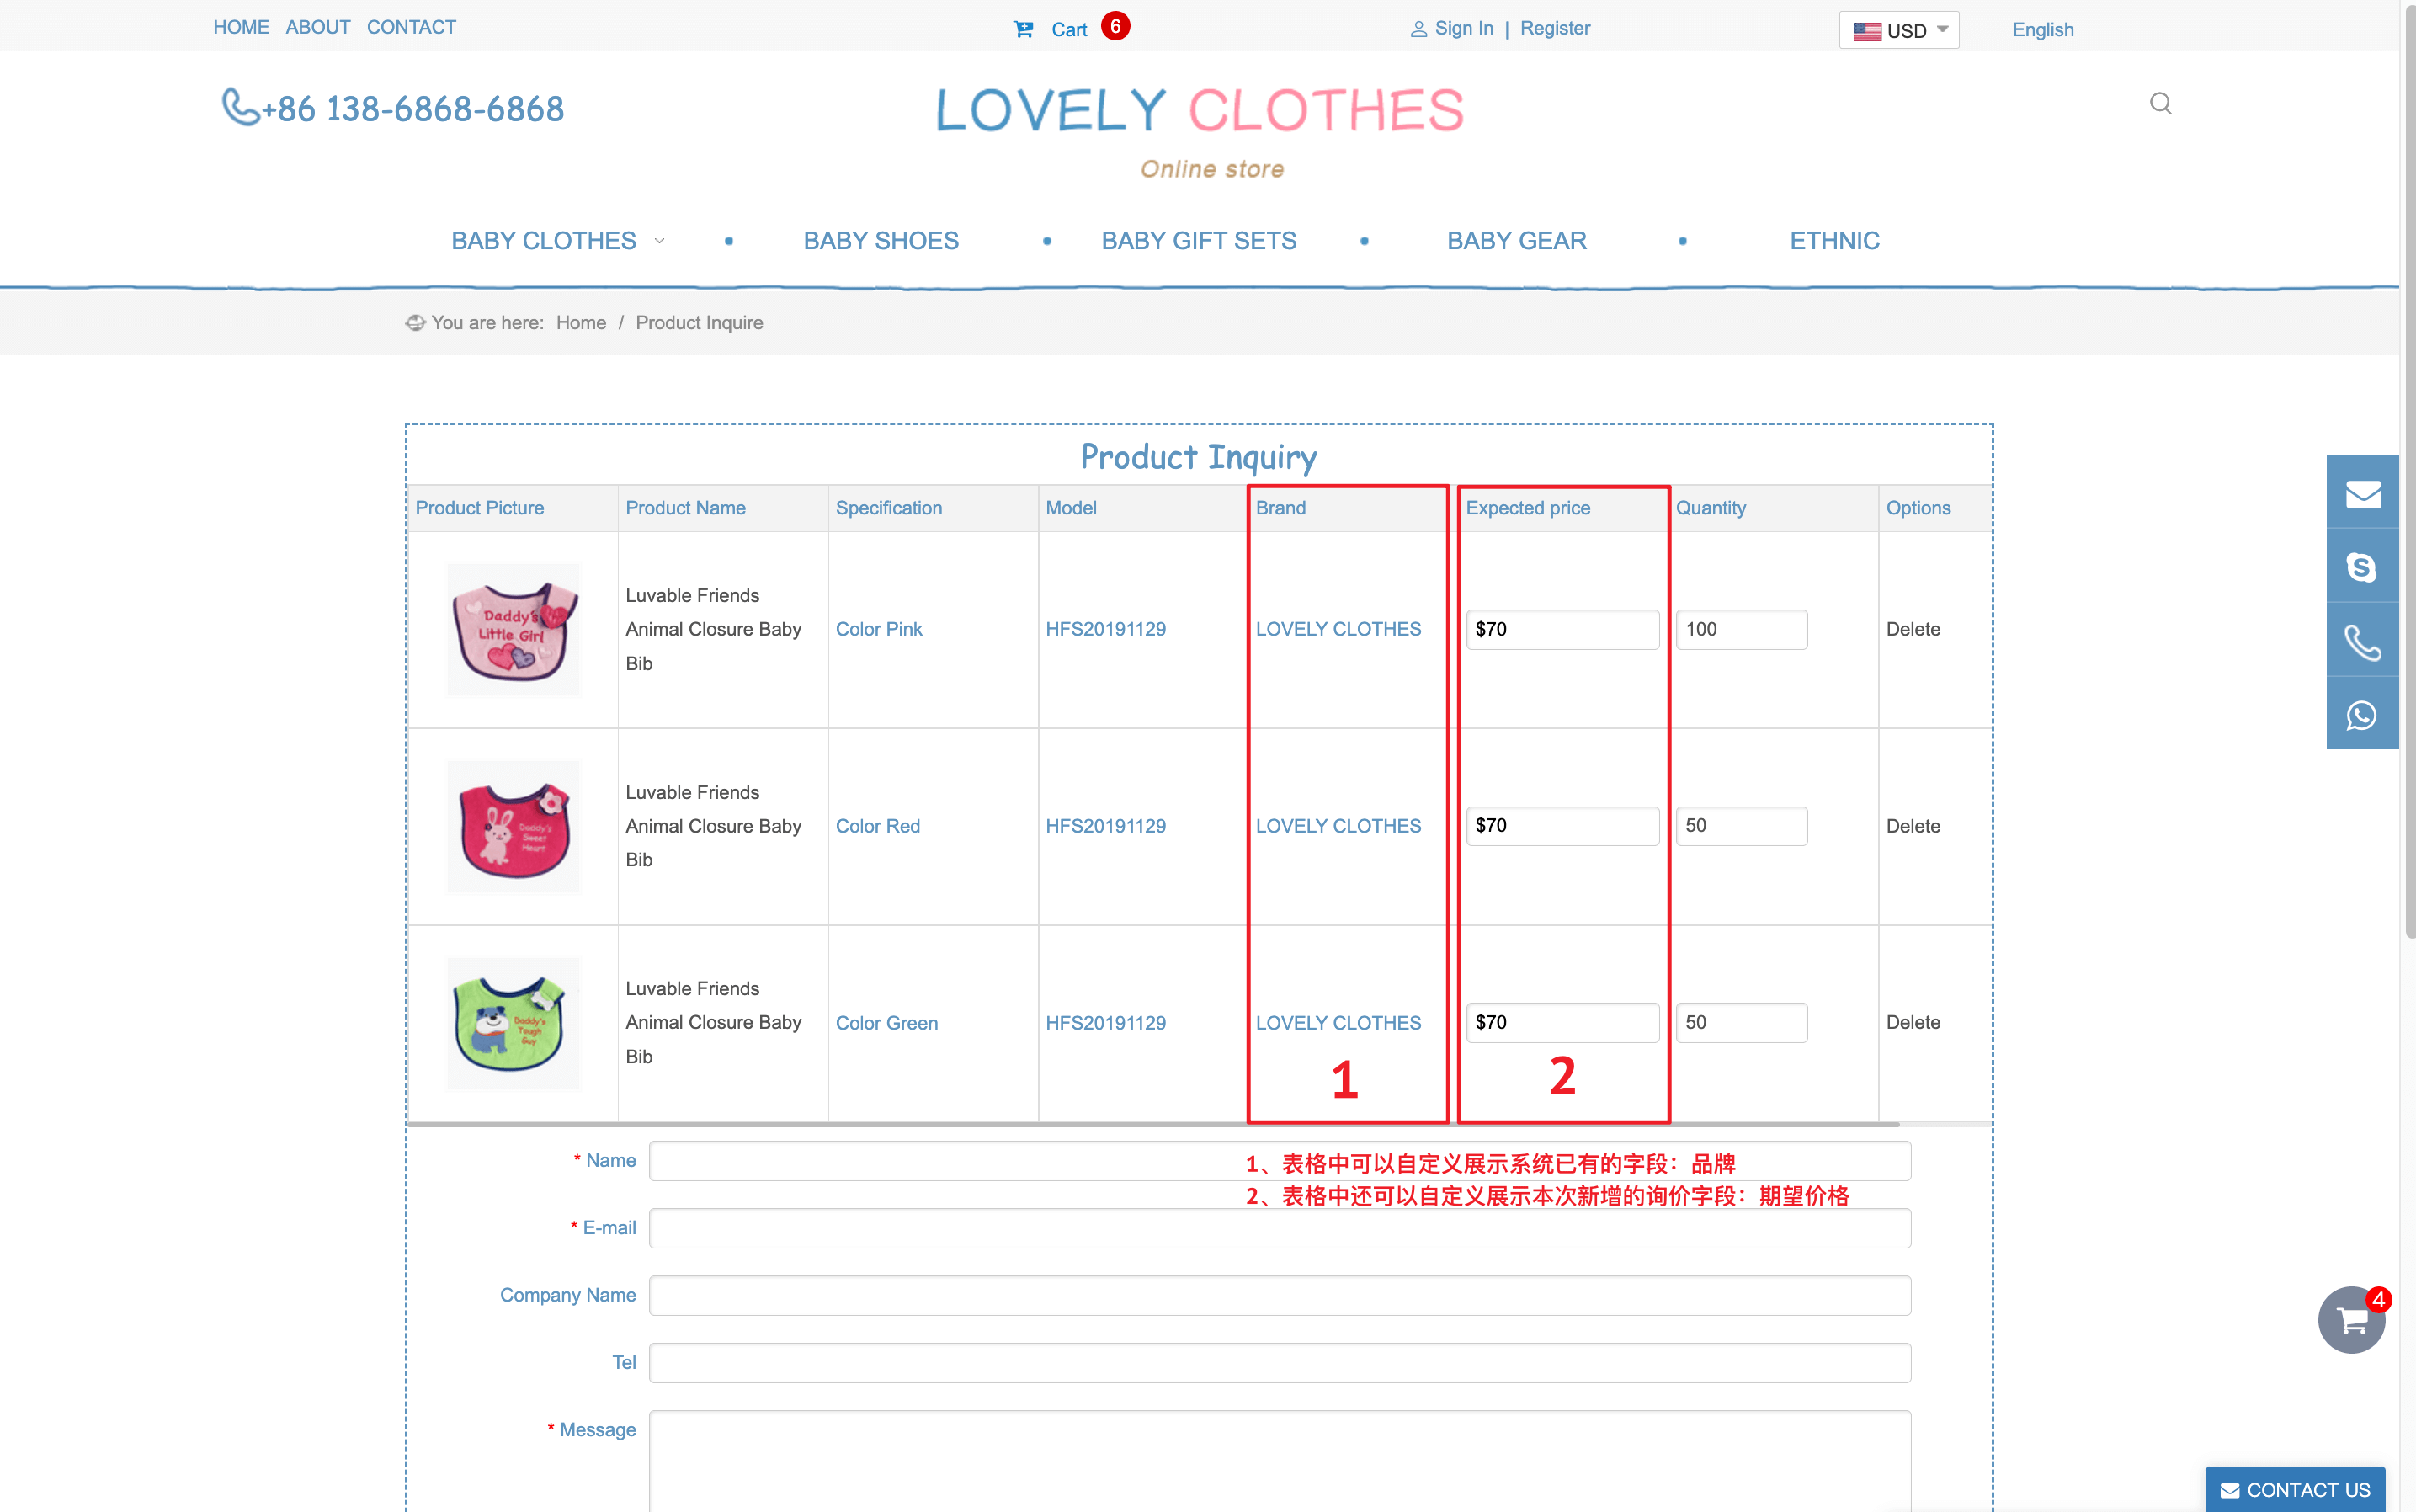
Task: Click the floating cart icon with badge
Action: (x=2351, y=1320)
